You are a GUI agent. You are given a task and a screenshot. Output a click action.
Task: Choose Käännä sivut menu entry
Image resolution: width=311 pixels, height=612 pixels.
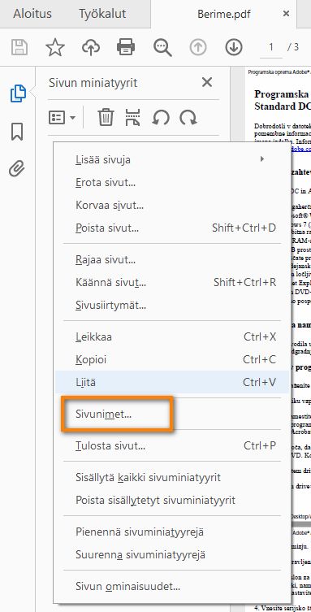tap(172, 282)
